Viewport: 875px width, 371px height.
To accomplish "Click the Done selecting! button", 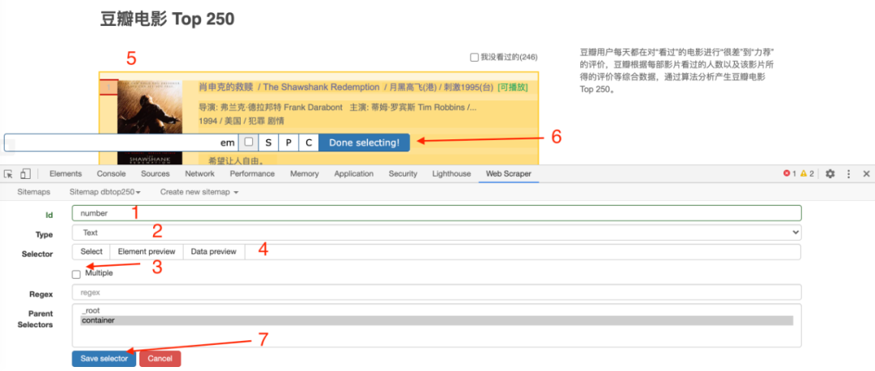I will pyautogui.click(x=364, y=143).
